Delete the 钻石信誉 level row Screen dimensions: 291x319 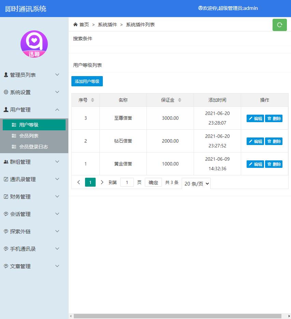[274, 141]
